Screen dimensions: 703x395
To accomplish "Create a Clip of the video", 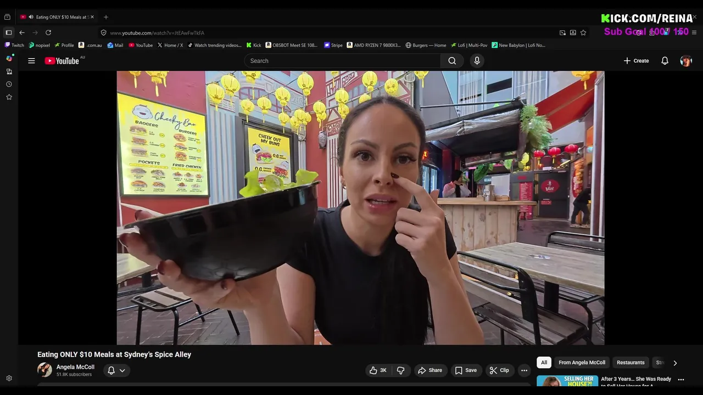I will pos(499,370).
